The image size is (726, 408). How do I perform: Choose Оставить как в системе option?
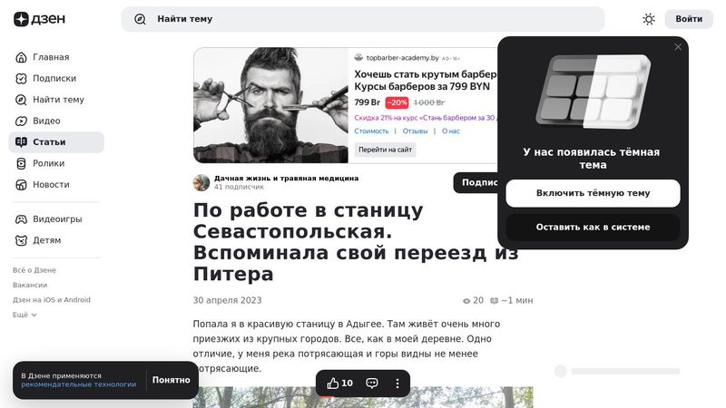593,228
